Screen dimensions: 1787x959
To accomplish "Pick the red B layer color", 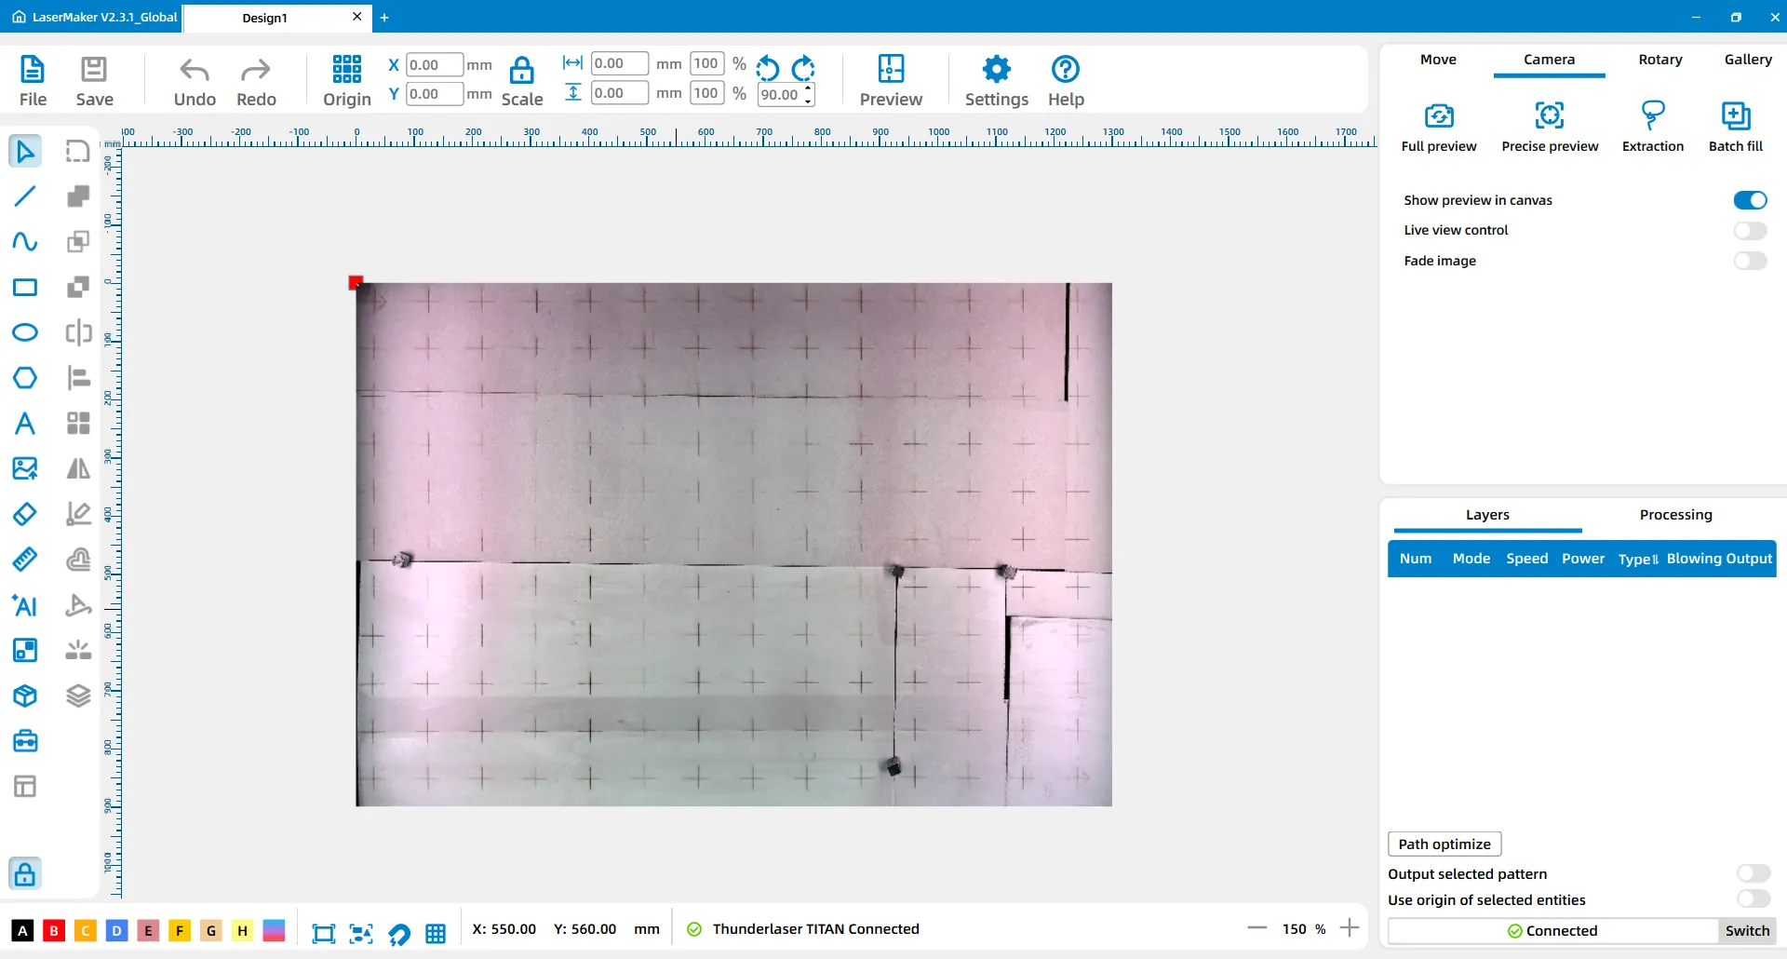I will coord(54,930).
